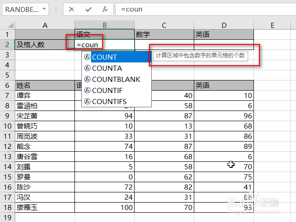Screen dimensions: 296x222
Task: Select column D header
Action: point(224,25)
